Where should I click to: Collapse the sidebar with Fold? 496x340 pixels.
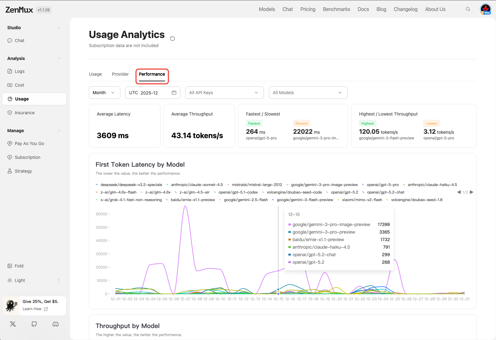(19, 266)
